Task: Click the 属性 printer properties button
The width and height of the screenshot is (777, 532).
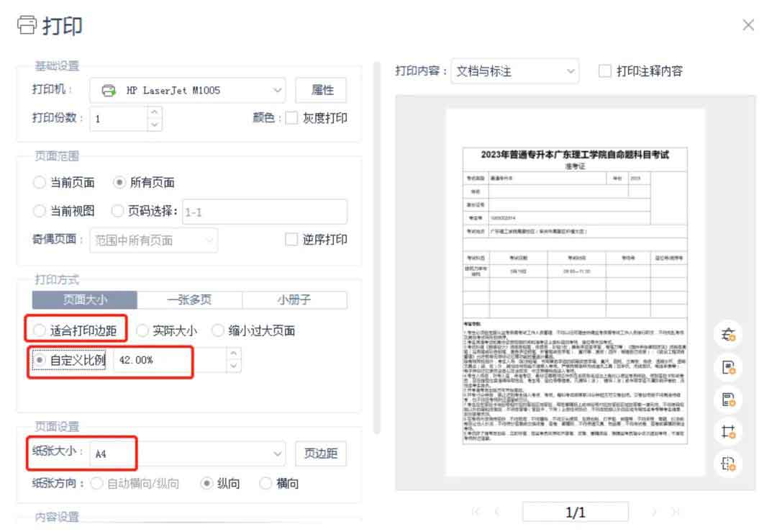Action: pyautogui.click(x=322, y=91)
